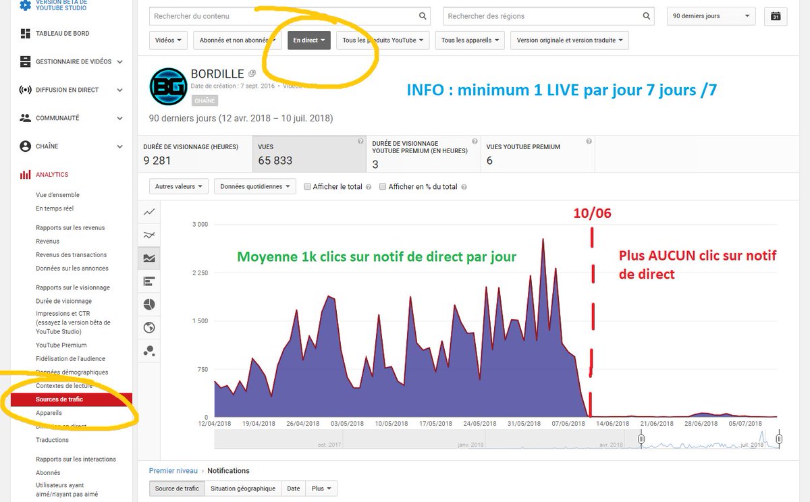Image resolution: width=810 pixels, height=502 pixels.
Task: Select the Situation géographique tab
Action: click(x=243, y=489)
